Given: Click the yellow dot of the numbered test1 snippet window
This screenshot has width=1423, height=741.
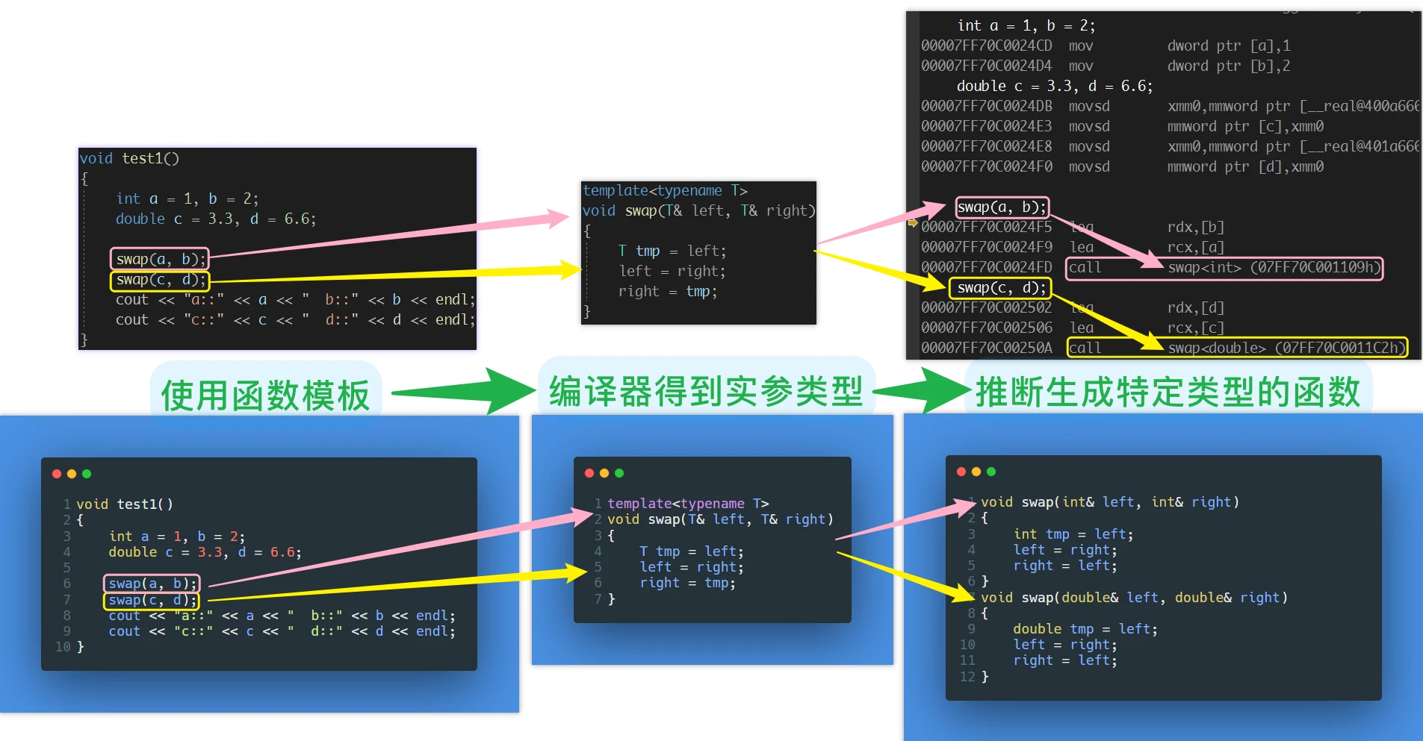Looking at the screenshot, I should coord(72,474).
